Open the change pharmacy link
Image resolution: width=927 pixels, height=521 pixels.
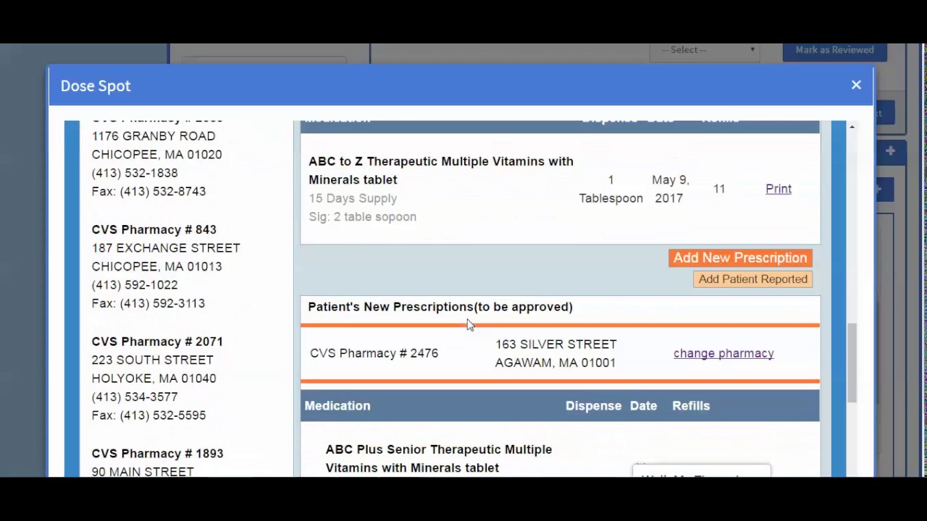pyautogui.click(x=723, y=353)
